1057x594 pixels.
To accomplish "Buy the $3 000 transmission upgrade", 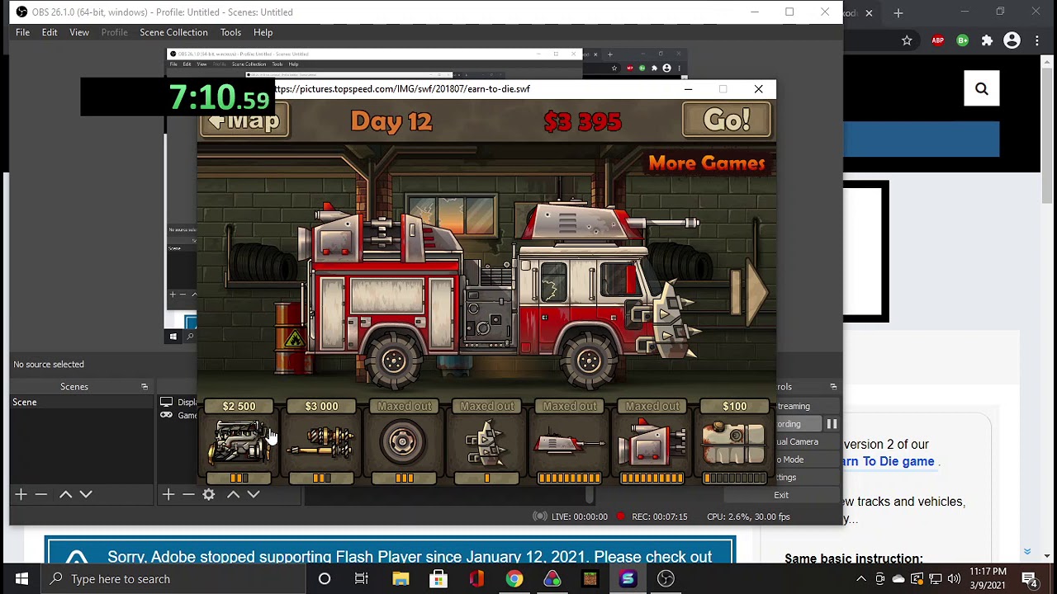I will point(321,442).
